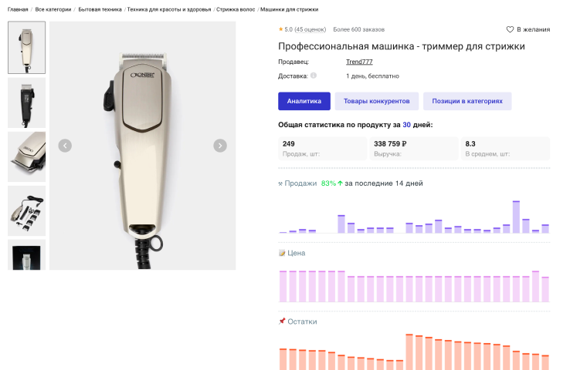Viewport: 570px width, 370px height.
Task: Click the delivery info icon
Action: click(314, 76)
